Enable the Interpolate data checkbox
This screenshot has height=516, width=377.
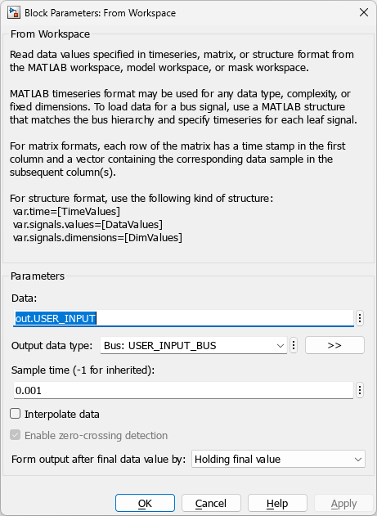tap(16, 414)
